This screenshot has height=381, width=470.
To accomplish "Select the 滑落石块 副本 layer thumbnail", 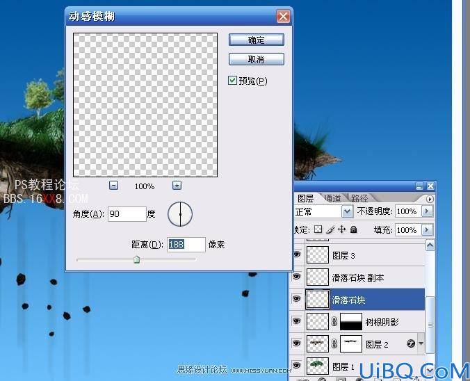I will (318, 277).
